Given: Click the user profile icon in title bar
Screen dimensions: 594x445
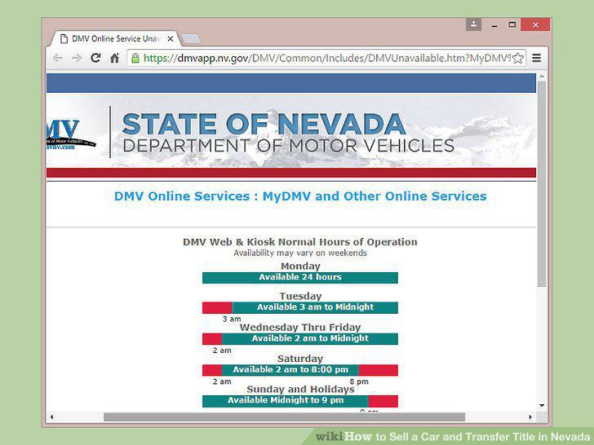Looking at the screenshot, I should (x=473, y=24).
